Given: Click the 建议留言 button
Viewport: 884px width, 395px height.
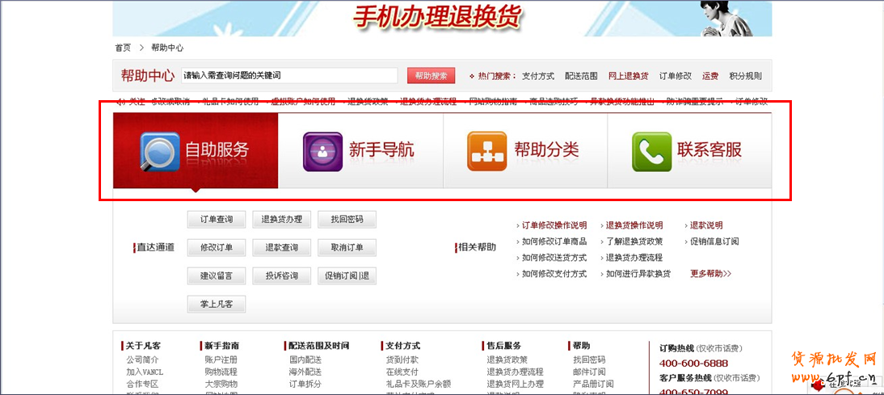Looking at the screenshot, I should click(217, 276).
